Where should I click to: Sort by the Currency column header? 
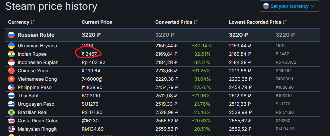21,22
